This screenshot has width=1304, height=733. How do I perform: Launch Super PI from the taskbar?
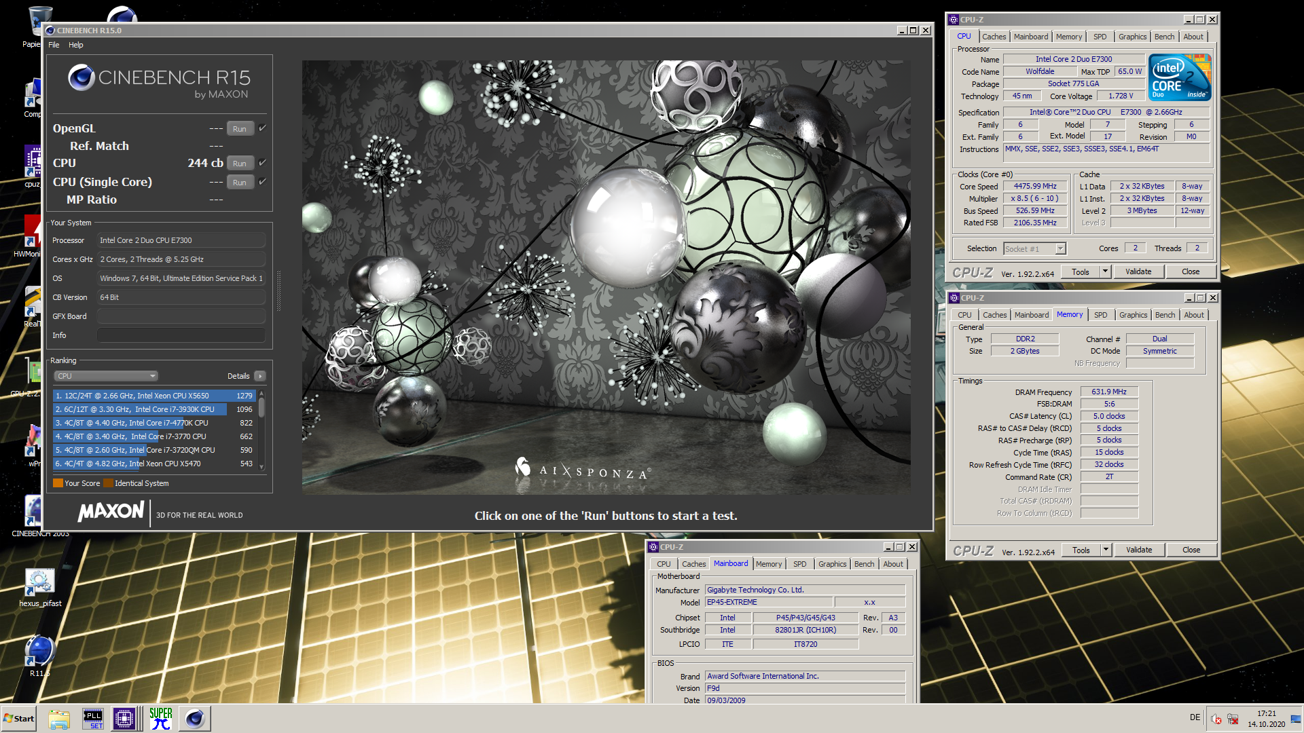[161, 719]
